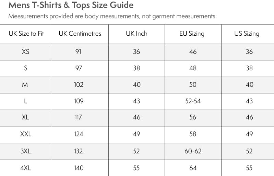The height and width of the screenshot is (176, 274).
Task: Click the EU size 46 cell in the XS row
Action: (x=193, y=52)
